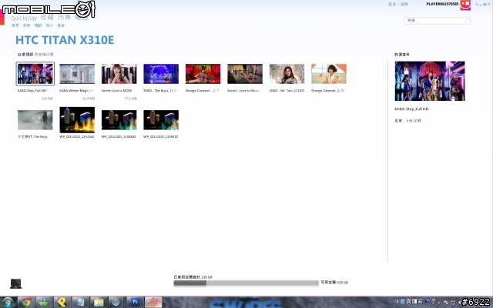This screenshot has width=493, height=308.
Task: Select SNSD - Mr. Taxi video thumbnail
Action: click(287, 74)
